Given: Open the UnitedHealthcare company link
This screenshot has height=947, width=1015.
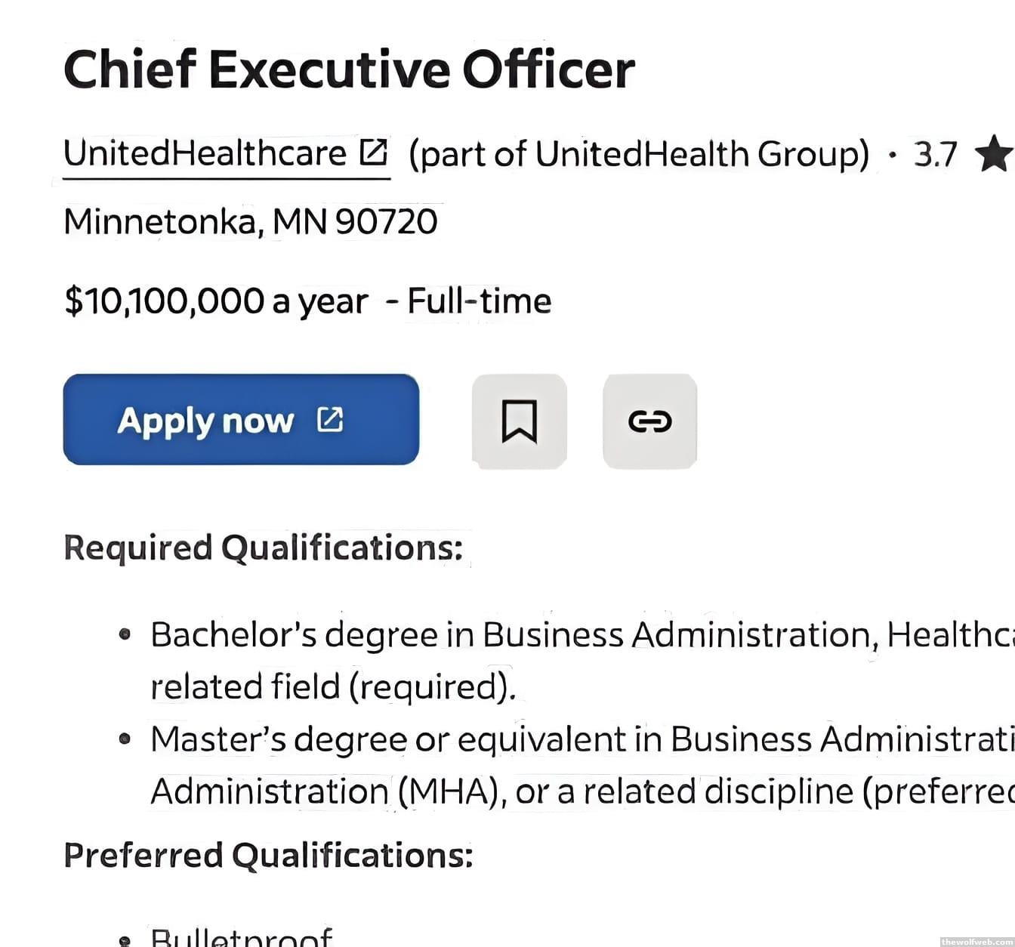Looking at the screenshot, I should click(x=205, y=153).
